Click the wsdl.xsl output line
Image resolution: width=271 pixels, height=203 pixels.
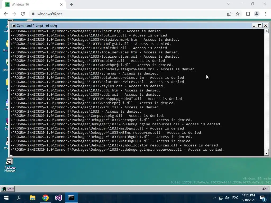(x=85, y=107)
